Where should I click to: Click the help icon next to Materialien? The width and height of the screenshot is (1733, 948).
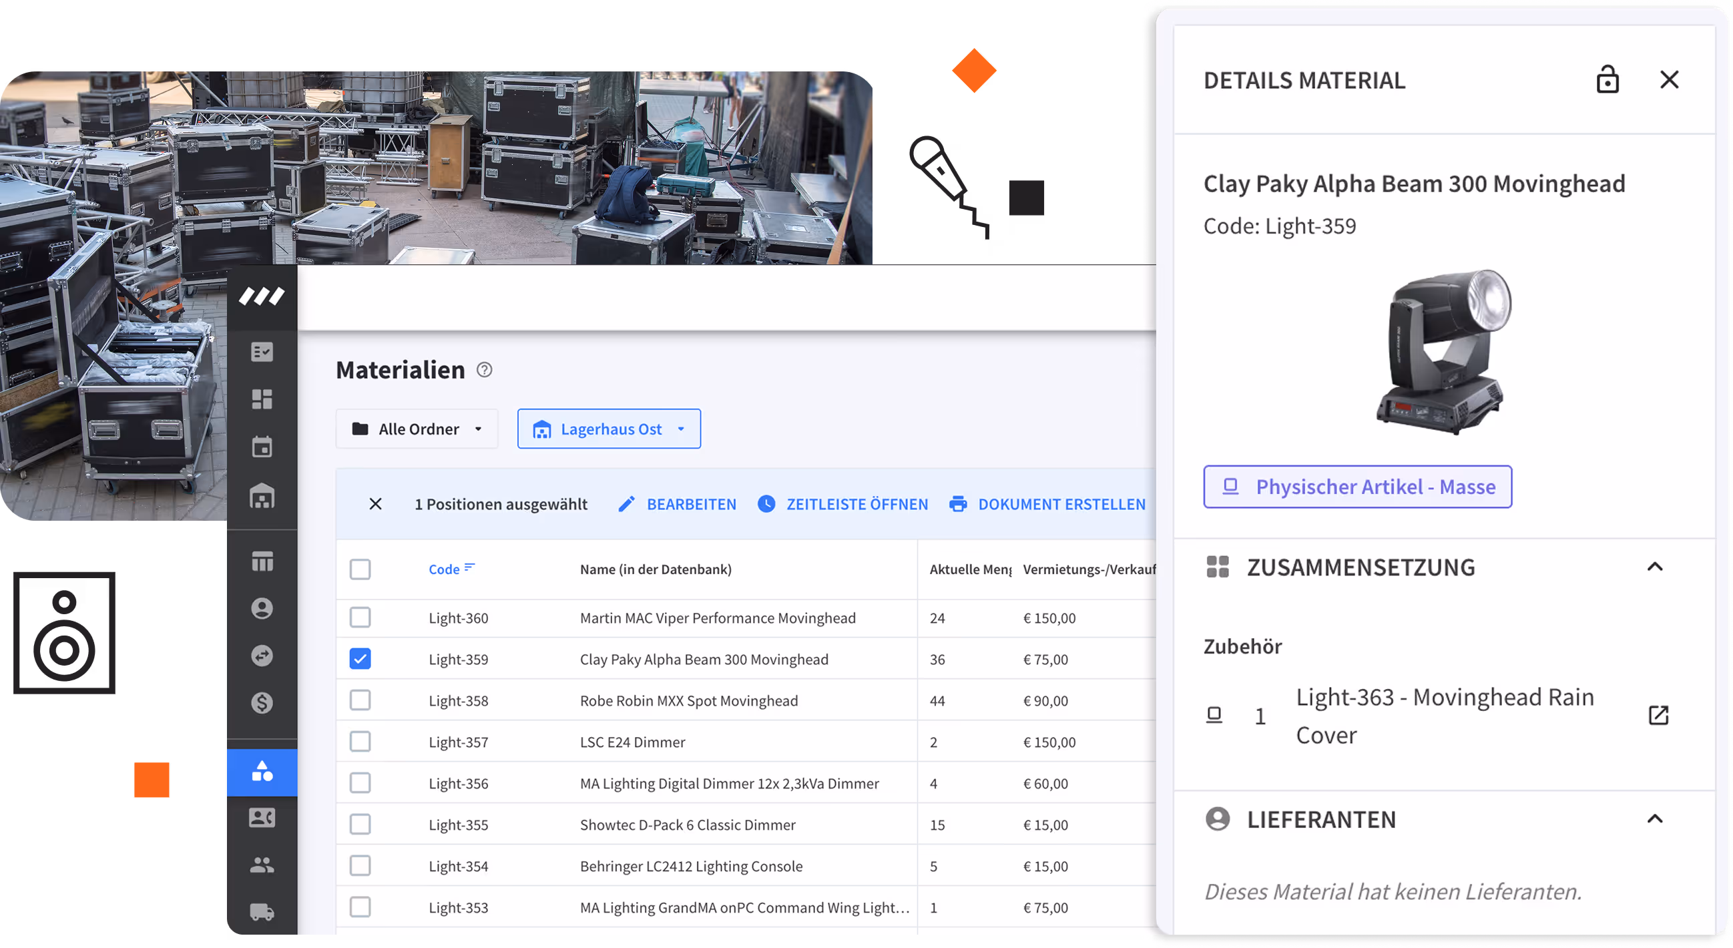tap(485, 370)
